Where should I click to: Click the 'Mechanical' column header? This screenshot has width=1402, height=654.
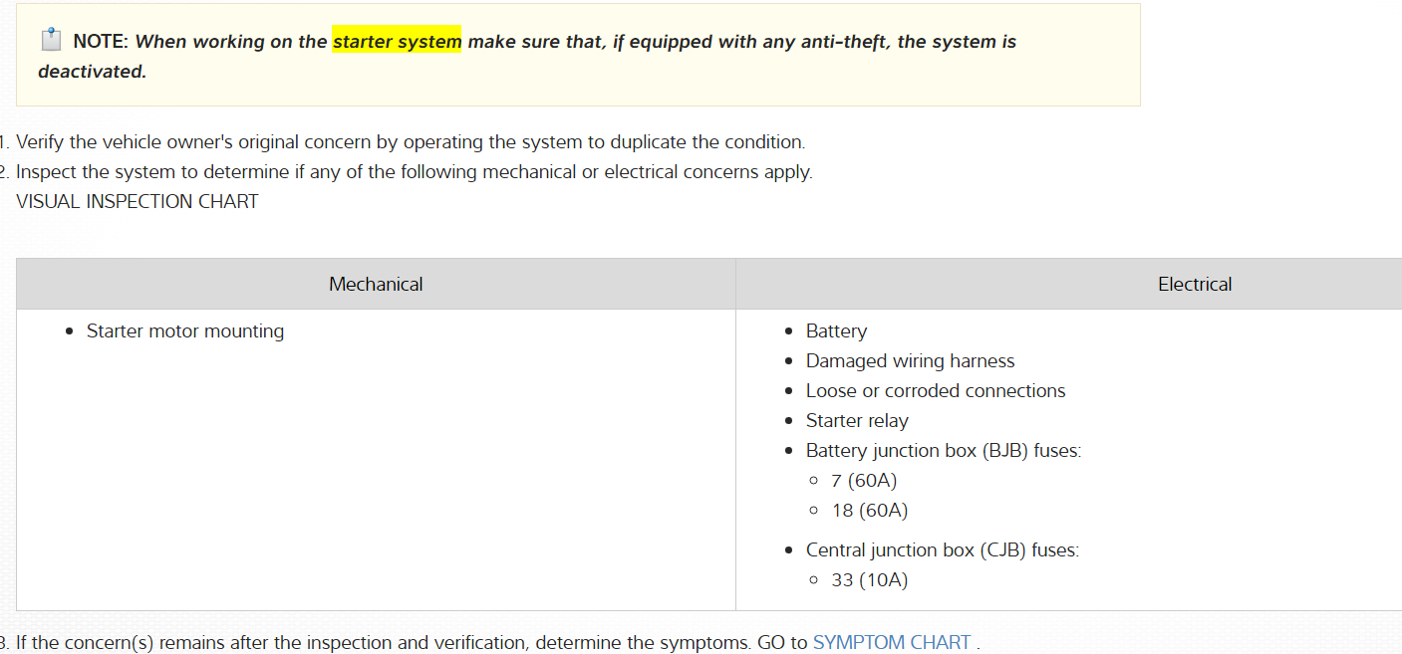point(376,285)
